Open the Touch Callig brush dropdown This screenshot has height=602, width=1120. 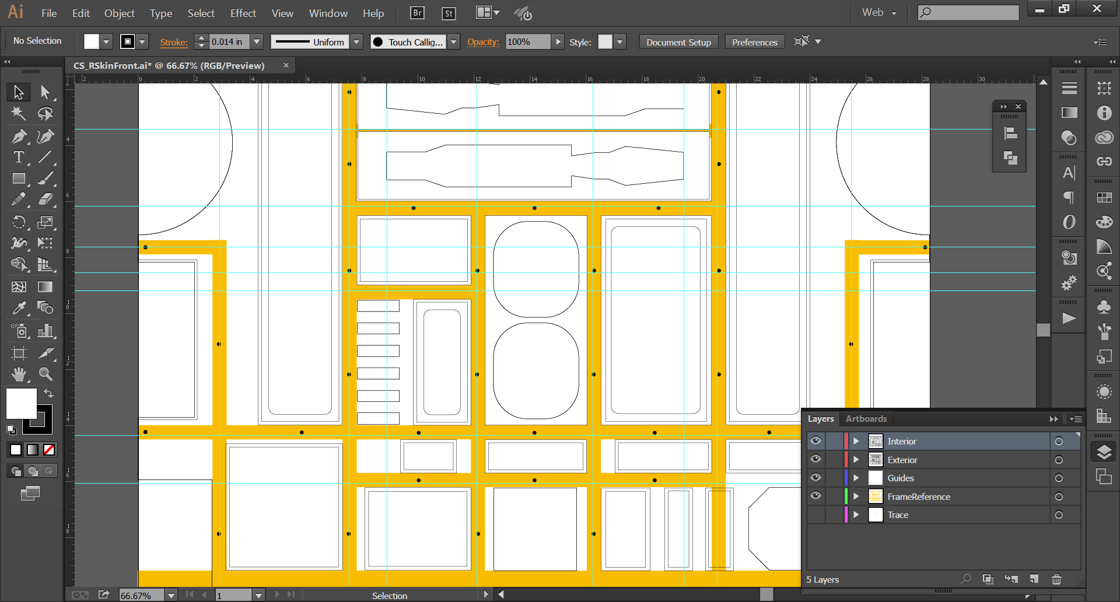pyautogui.click(x=454, y=41)
